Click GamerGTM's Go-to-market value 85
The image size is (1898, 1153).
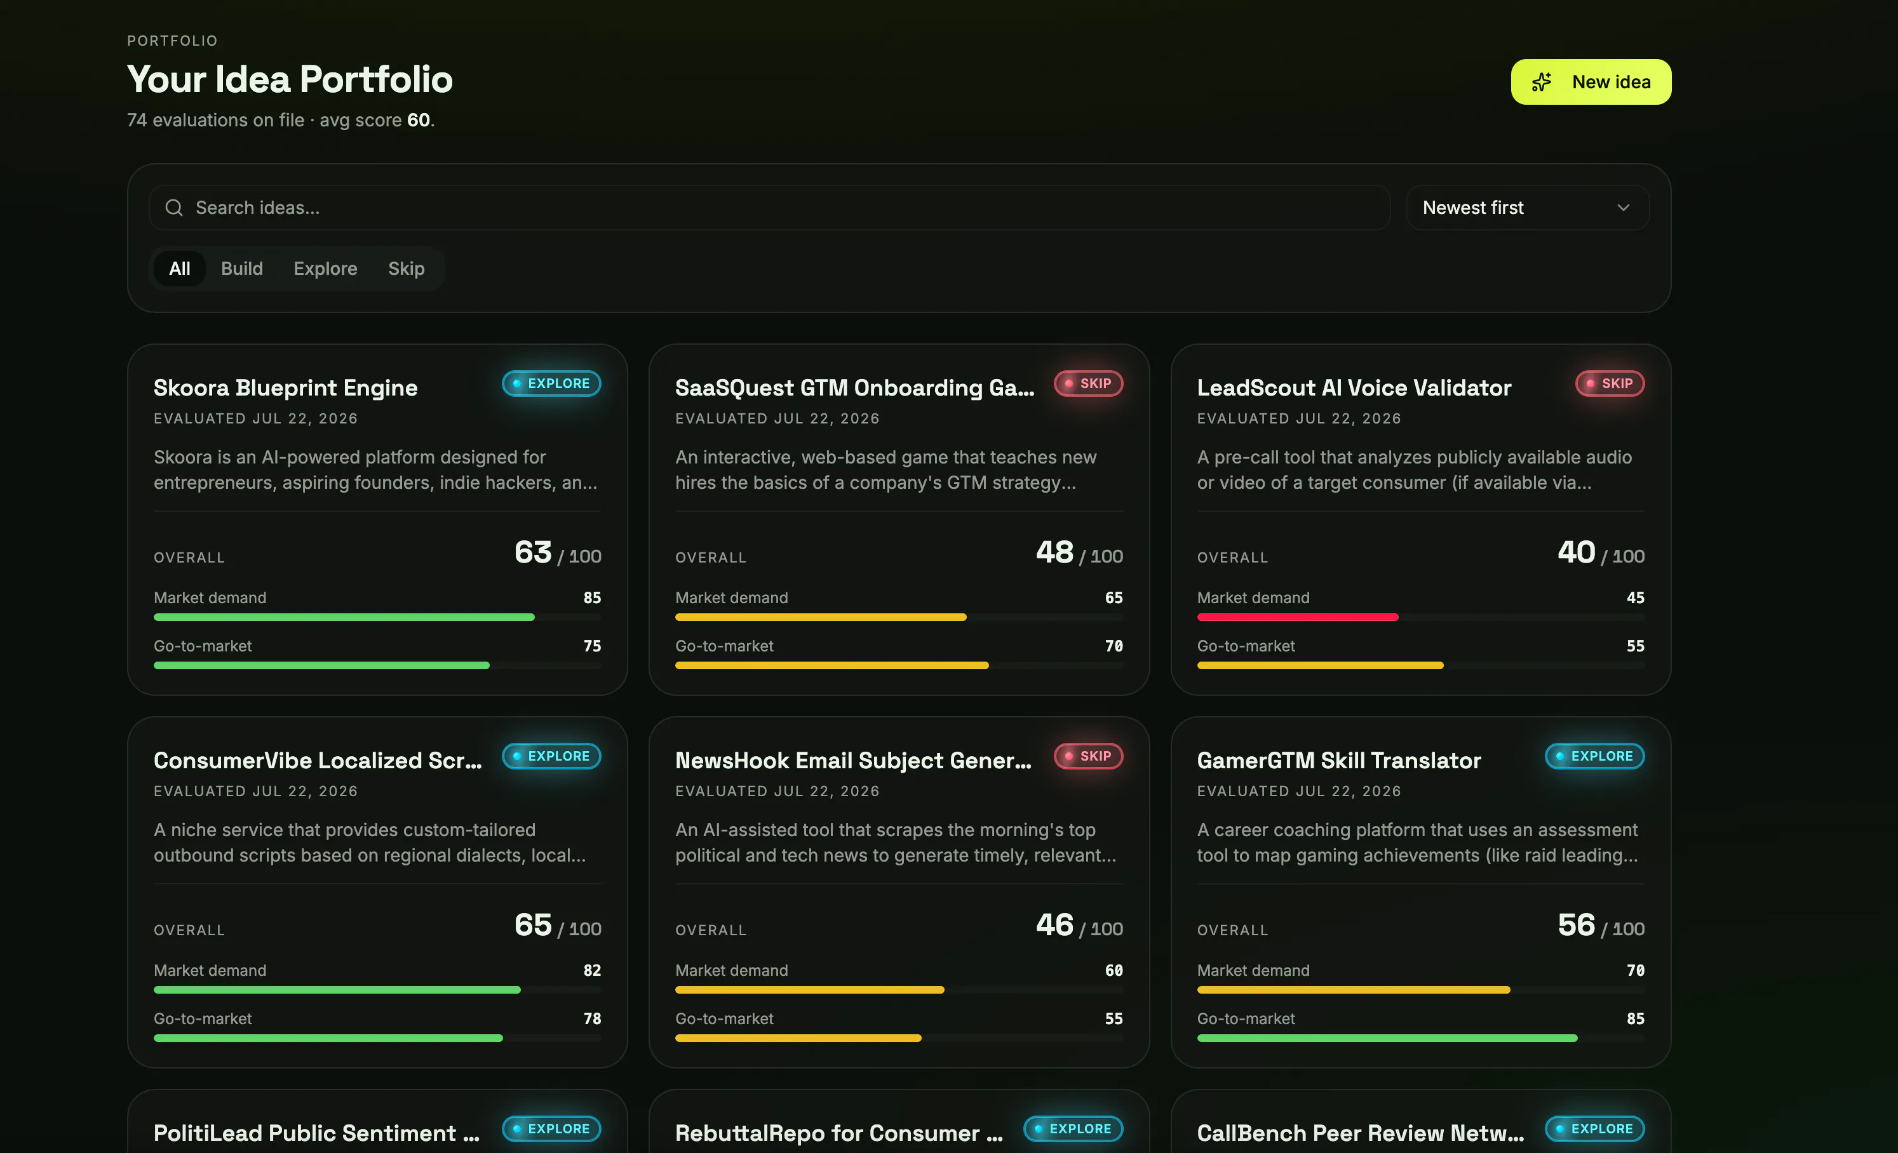(x=1635, y=1018)
